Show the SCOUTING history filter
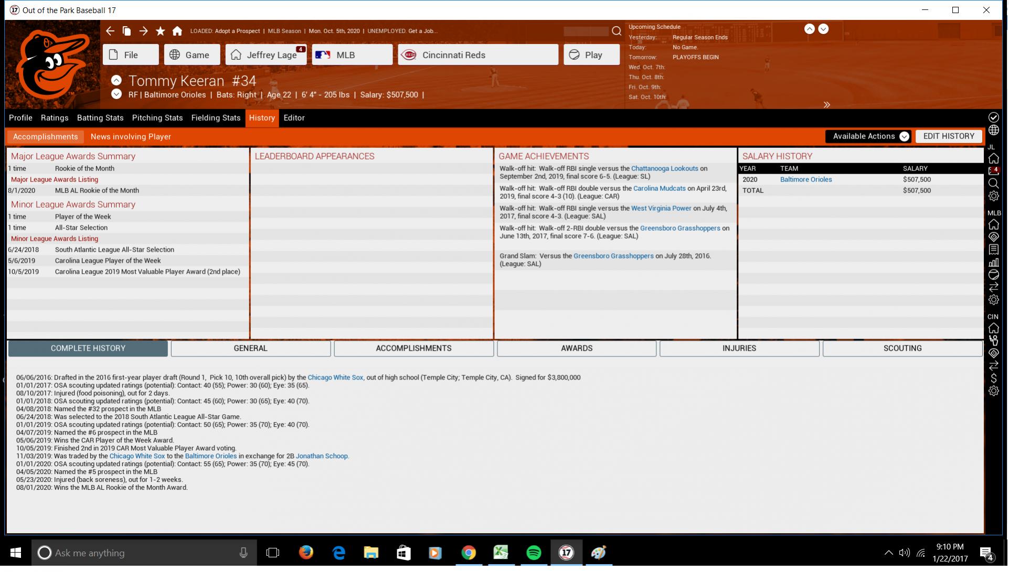Screen dimensions: 1009x572 (x=902, y=349)
